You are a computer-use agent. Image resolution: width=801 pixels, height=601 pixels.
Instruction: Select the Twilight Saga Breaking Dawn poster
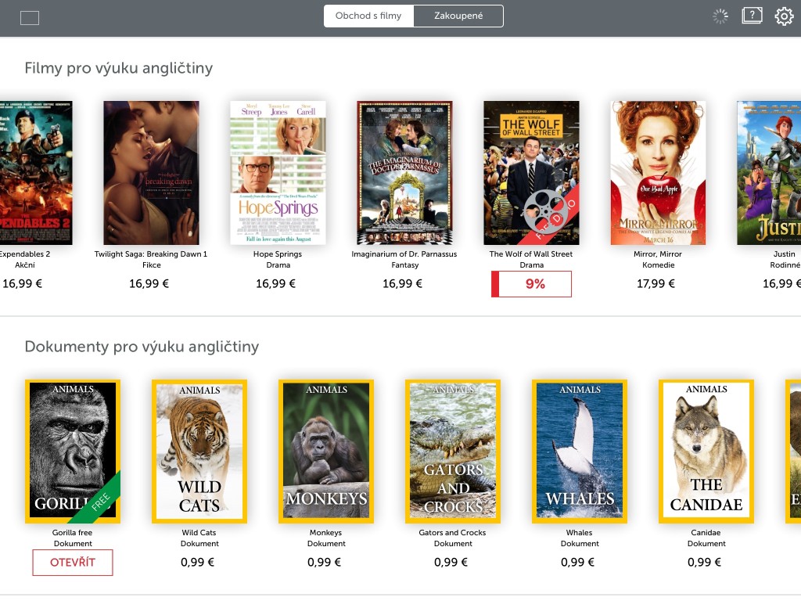click(x=151, y=173)
